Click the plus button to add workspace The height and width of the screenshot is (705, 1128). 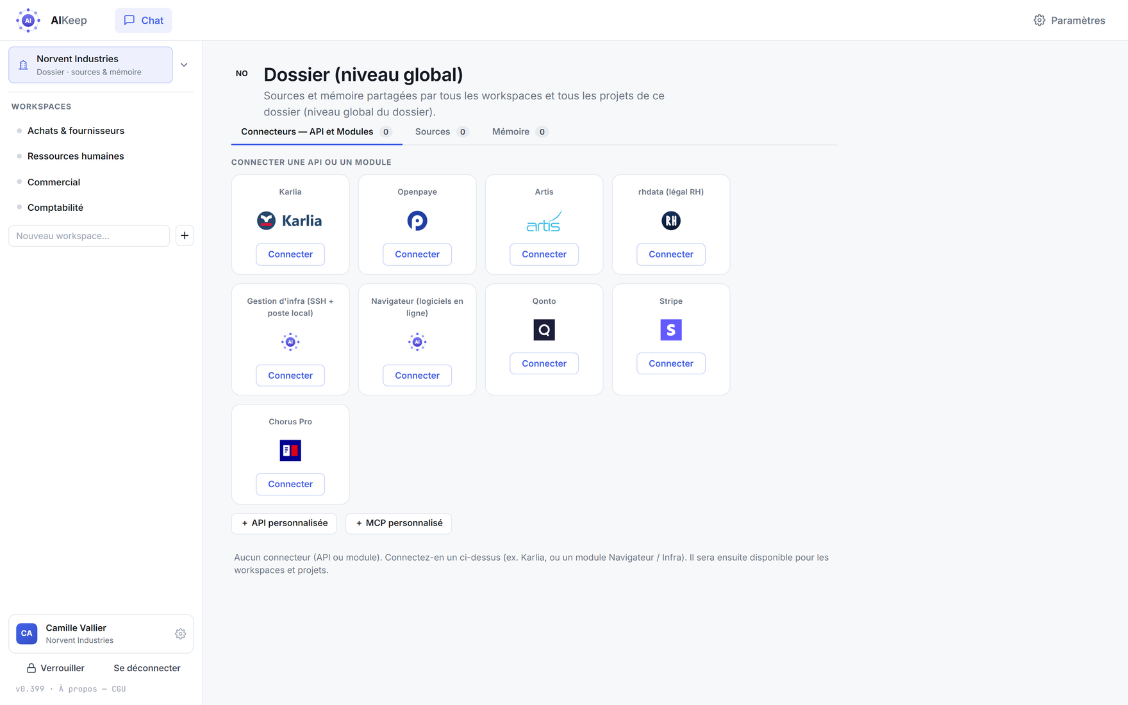(x=185, y=236)
